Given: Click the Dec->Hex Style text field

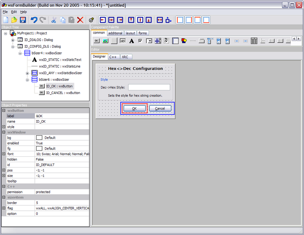Looking at the screenshot, I should pos(149,87).
